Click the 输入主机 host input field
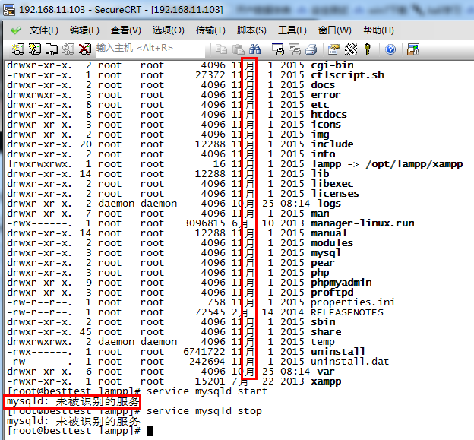The height and width of the screenshot is (440, 474). 150,49
